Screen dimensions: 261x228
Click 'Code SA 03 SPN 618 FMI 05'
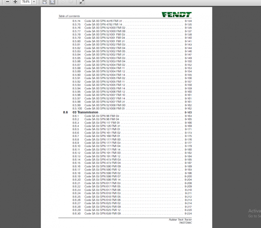pos(102,197)
